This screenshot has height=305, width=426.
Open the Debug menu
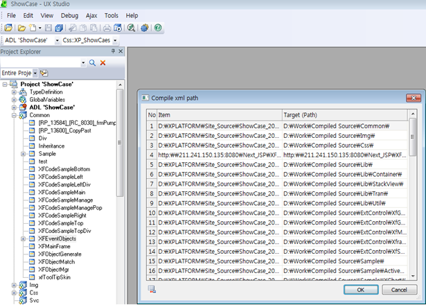click(x=69, y=15)
